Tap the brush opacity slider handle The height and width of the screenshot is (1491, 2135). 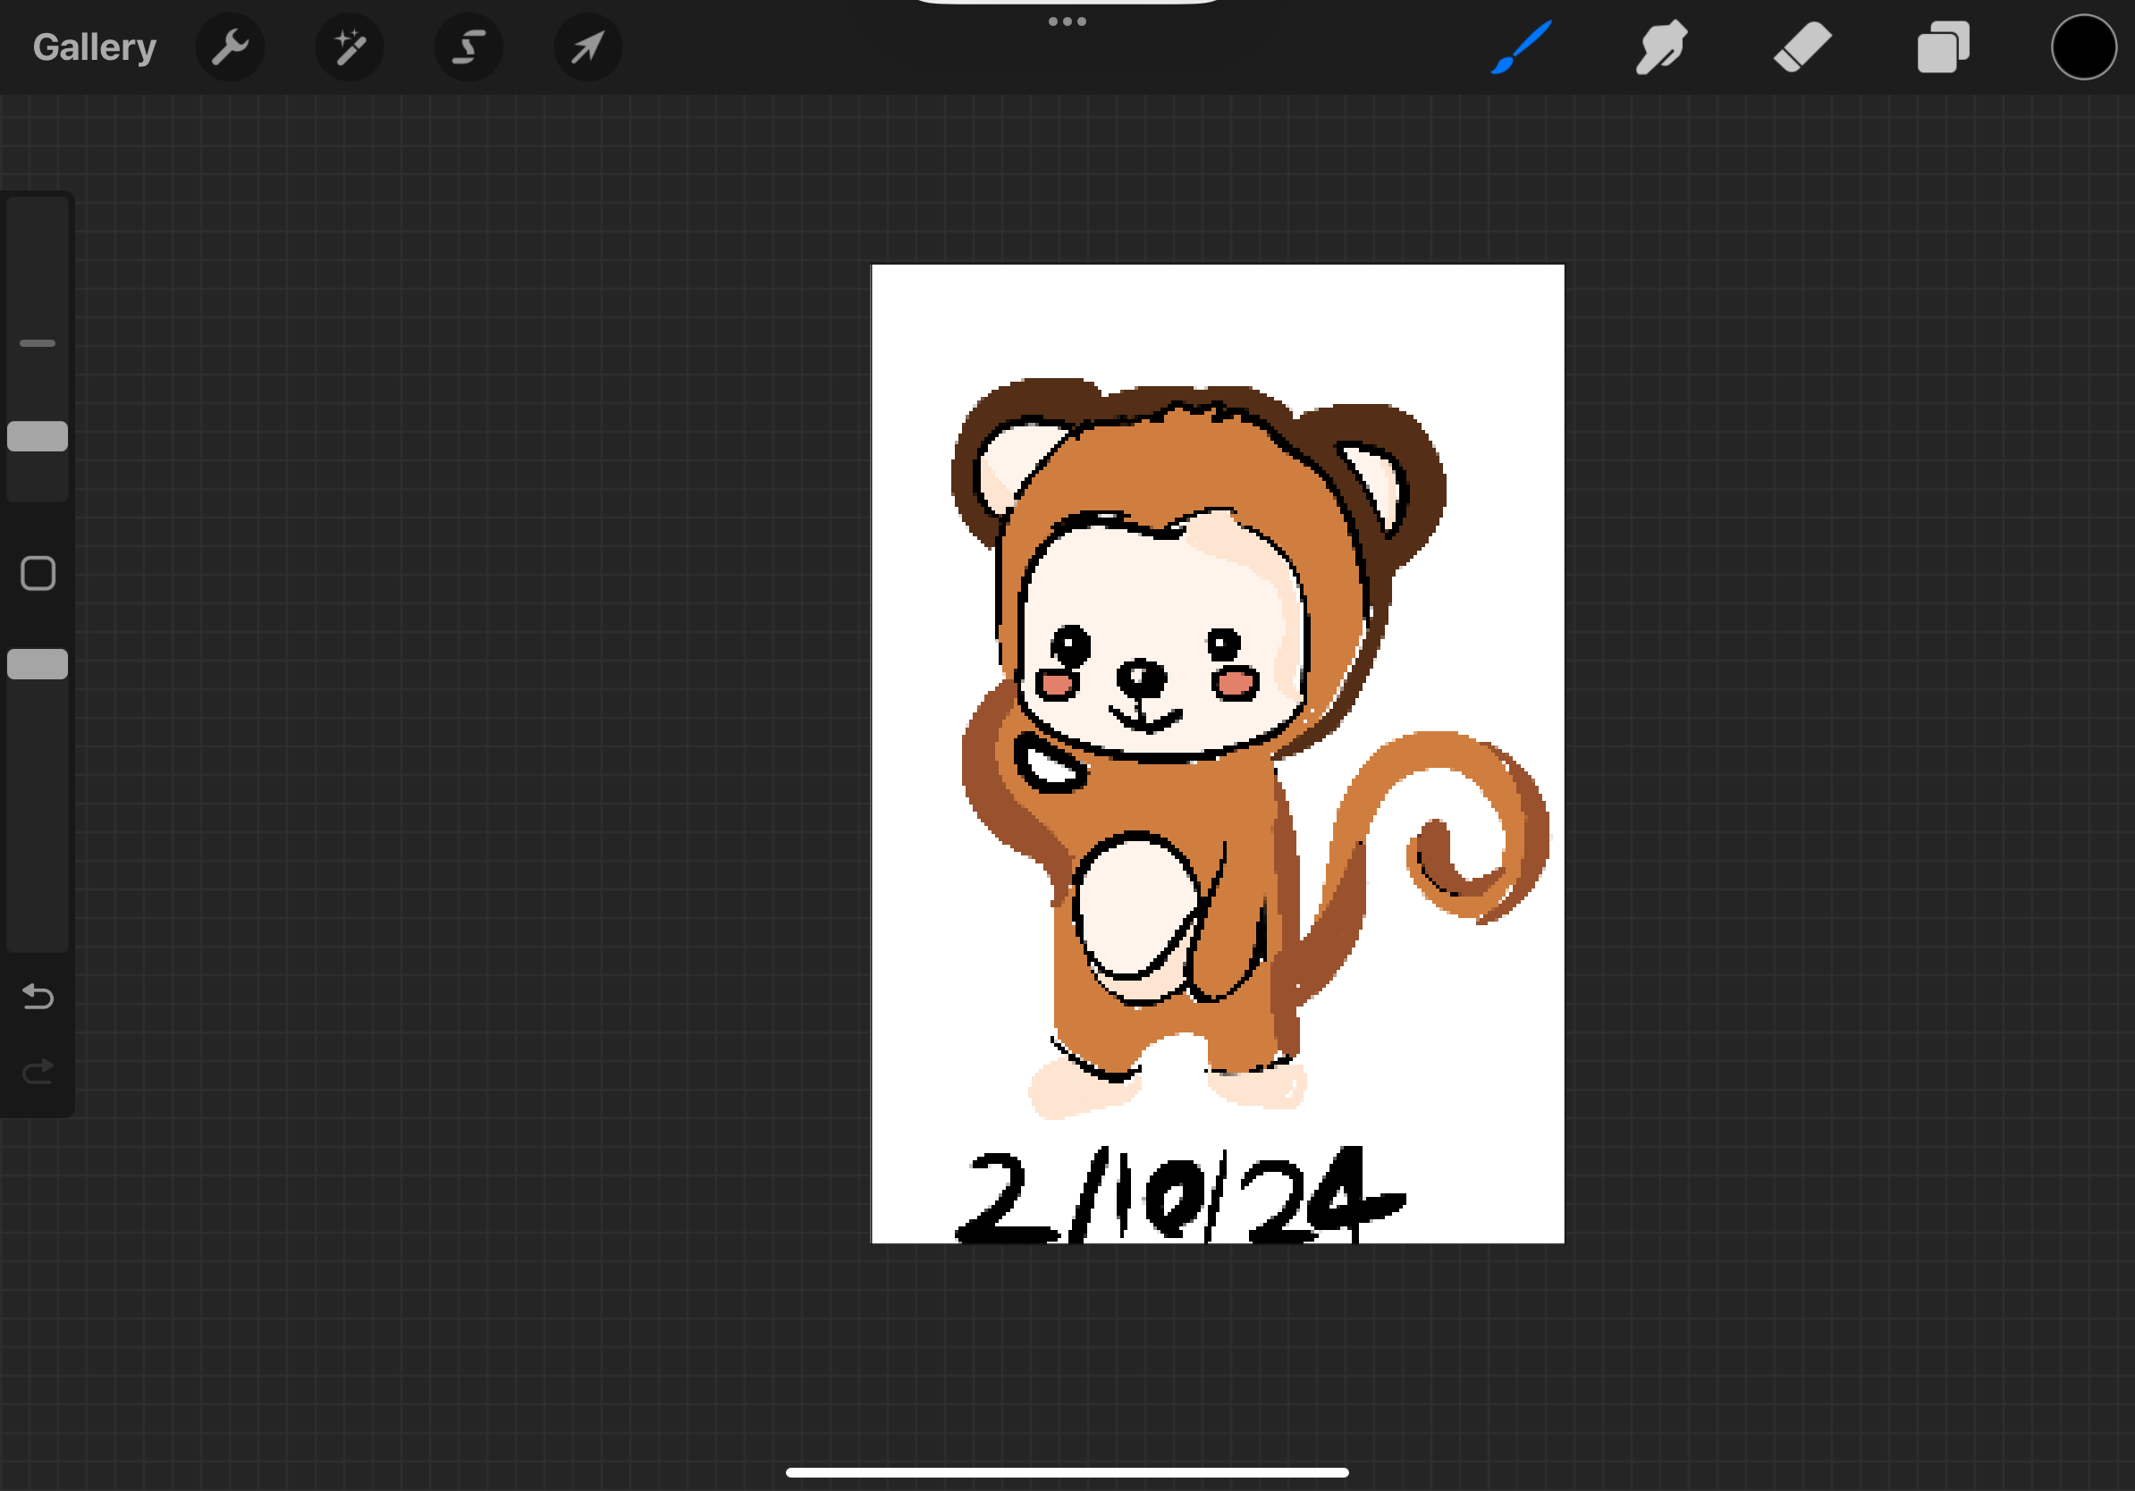point(38,663)
